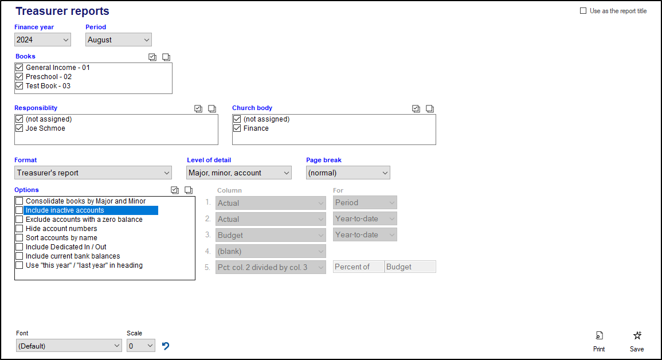Enable 'Use as the report title' checkbox
This screenshot has width=662, height=360.
point(583,11)
